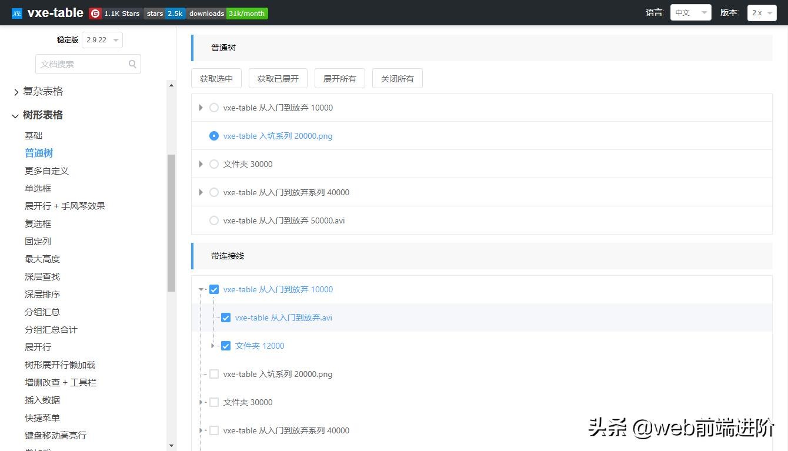Collapse the 树形表格 sidebar section
The image size is (788, 451).
[x=15, y=116]
